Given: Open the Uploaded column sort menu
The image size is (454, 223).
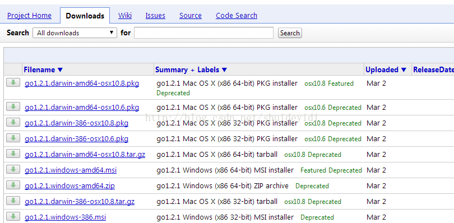Looking at the screenshot, I should pos(386,70).
